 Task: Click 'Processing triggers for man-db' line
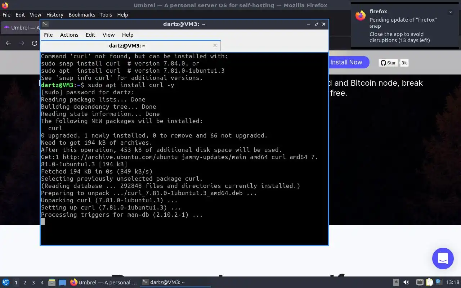point(122,215)
